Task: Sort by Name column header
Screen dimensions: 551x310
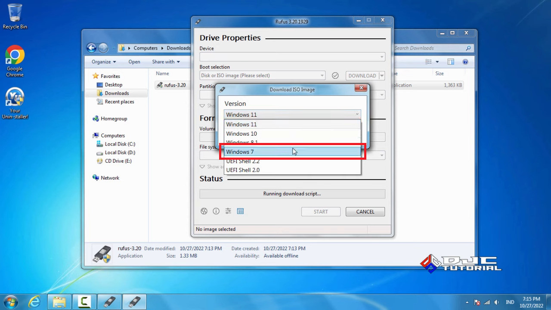Action: (x=163, y=74)
